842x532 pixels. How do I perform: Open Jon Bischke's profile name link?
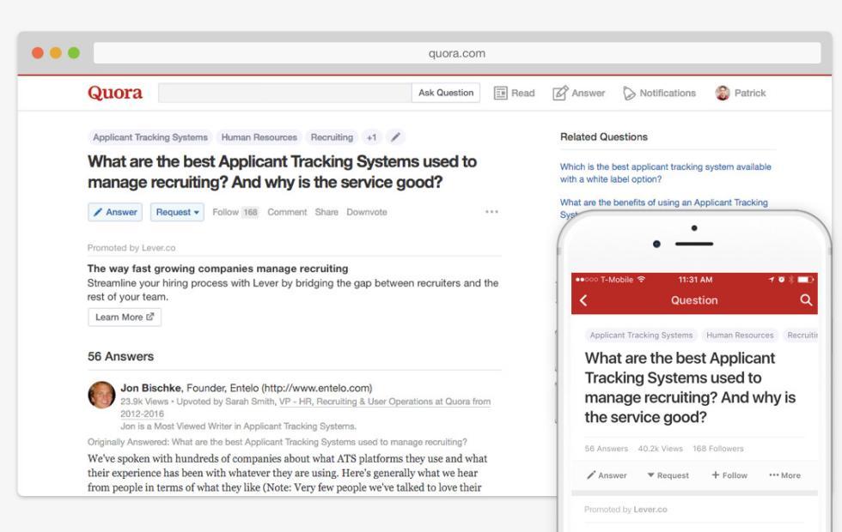[151, 388]
